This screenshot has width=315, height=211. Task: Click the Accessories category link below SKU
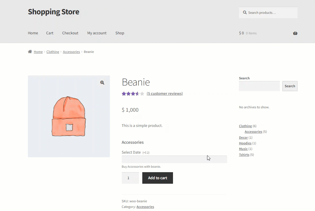(145, 207)
